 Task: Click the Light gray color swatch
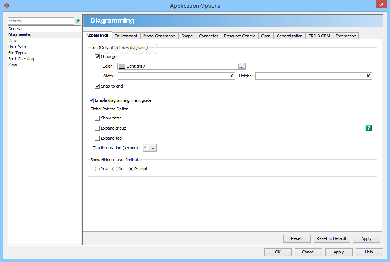click(x=122, y=66)
